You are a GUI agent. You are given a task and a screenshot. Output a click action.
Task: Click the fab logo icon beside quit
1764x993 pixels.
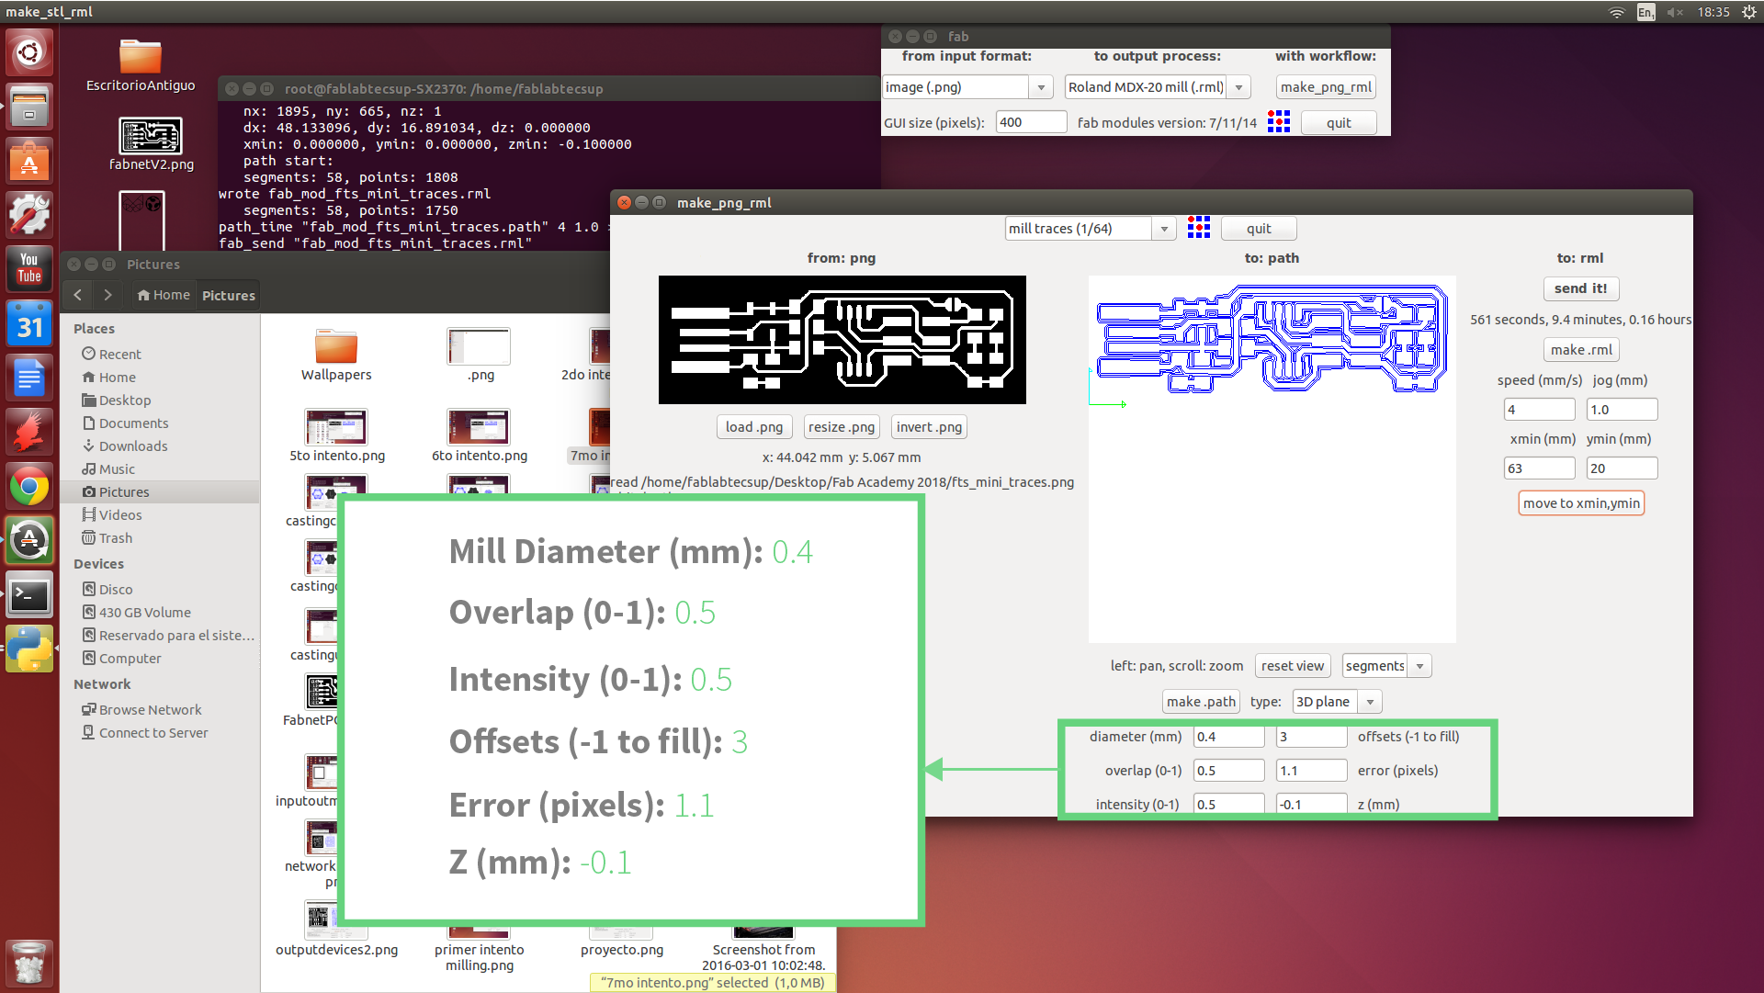pyautogui.click(x=1198, y=228)
